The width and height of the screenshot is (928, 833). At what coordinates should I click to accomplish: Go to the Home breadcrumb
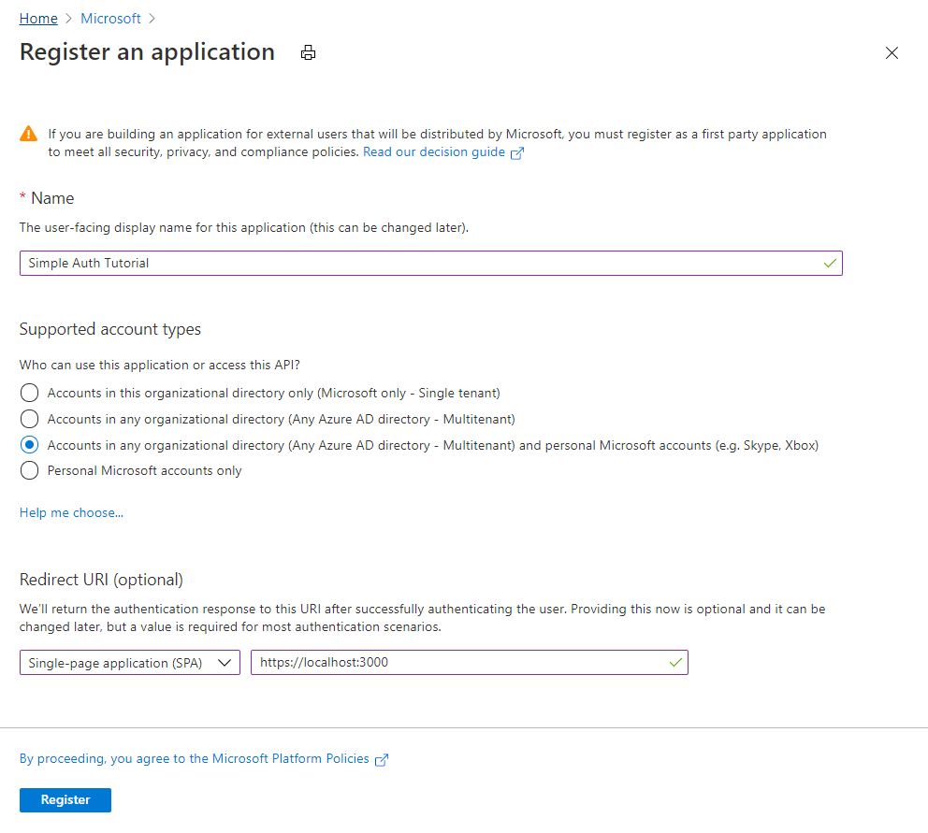pyautogui.click(x=38, y=19)
